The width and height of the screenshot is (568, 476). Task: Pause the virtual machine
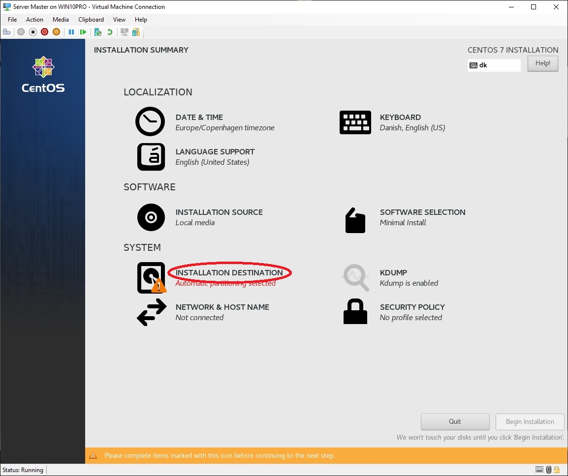71,32
